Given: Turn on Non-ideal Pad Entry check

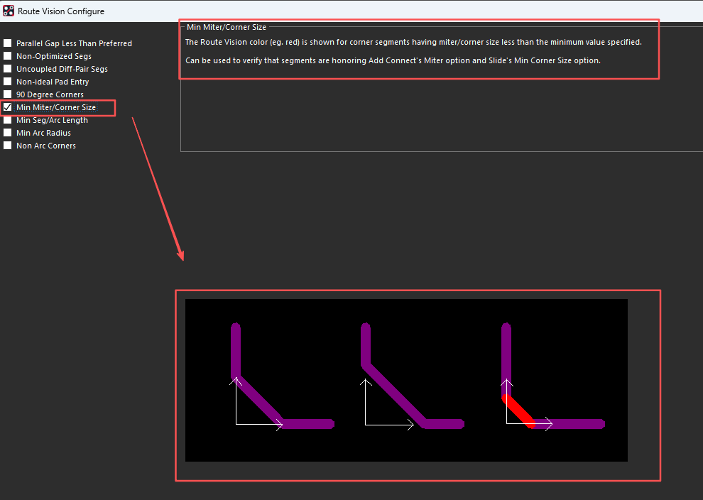Looking at the screenshot, I should 8,82.
